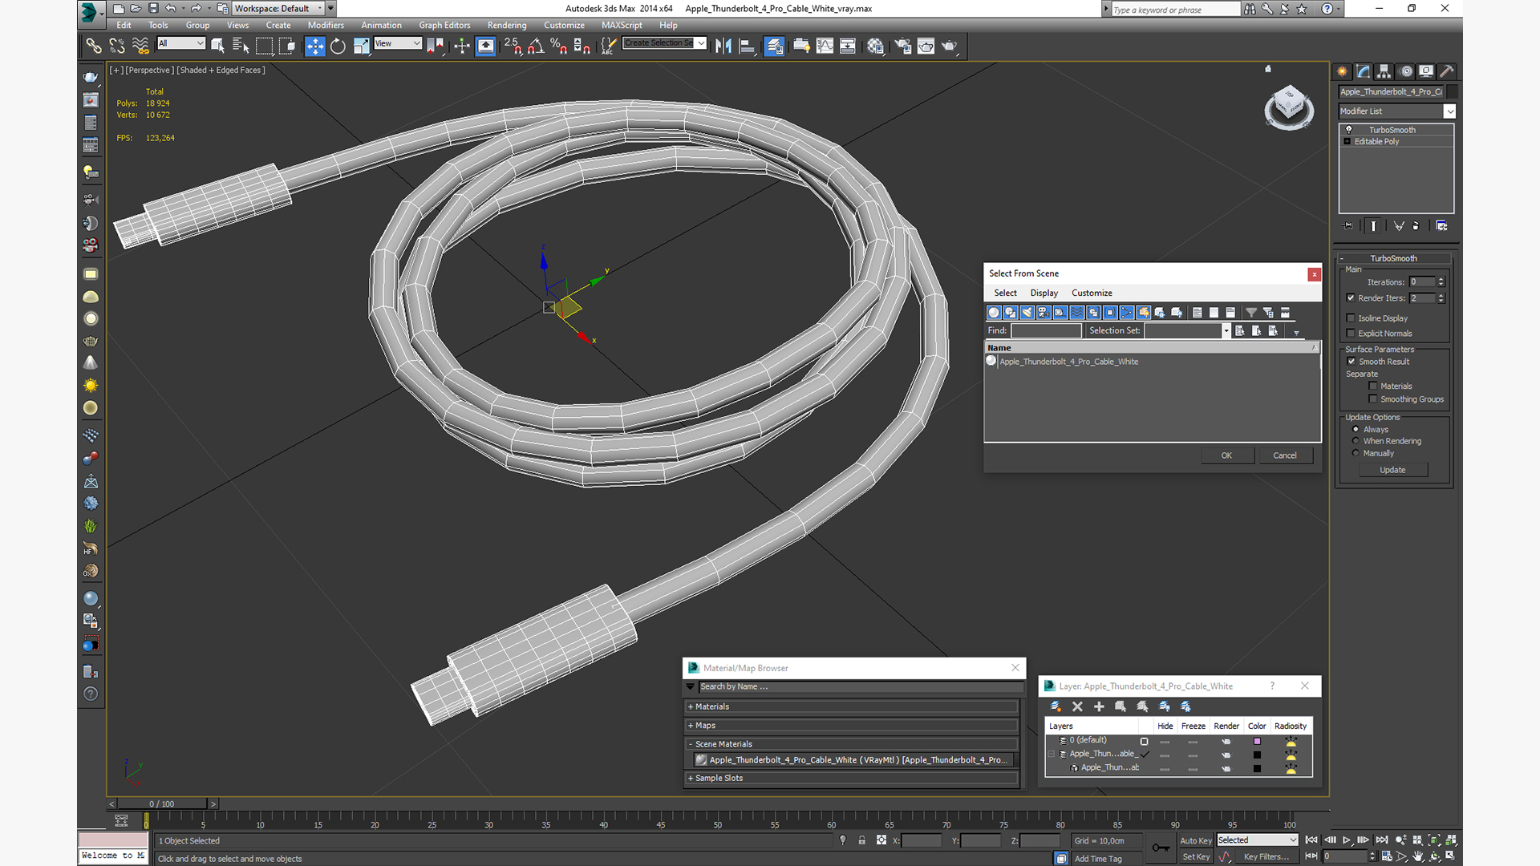
Task: Click the Update button in TurboSmooth
Action: pos(1392,471)
